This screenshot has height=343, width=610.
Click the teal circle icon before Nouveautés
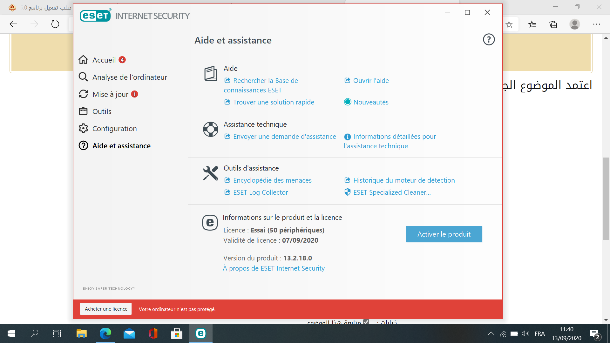pos(348,102)
